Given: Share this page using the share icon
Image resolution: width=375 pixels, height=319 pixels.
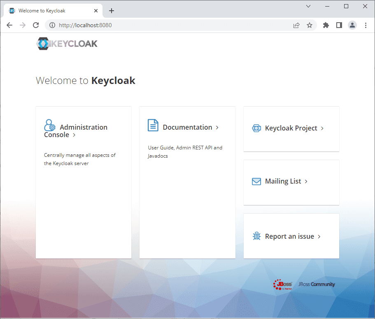Looking at the screenshot, I should click(296, 25).
